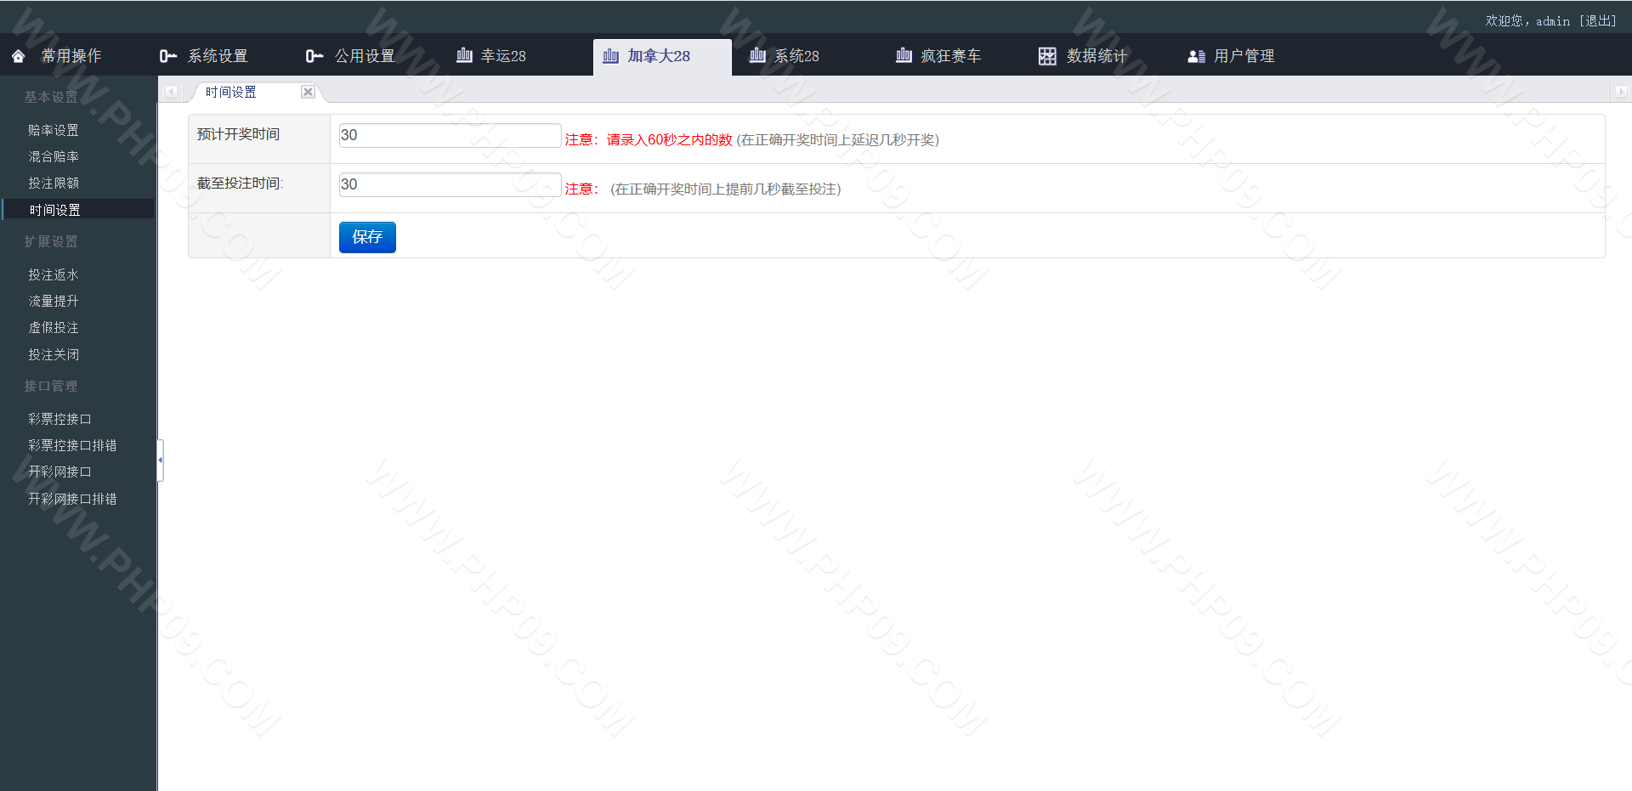Screen dimensions: 1632x791
Task: Click the home icon beside 常用操作
Action: (19, 56)
